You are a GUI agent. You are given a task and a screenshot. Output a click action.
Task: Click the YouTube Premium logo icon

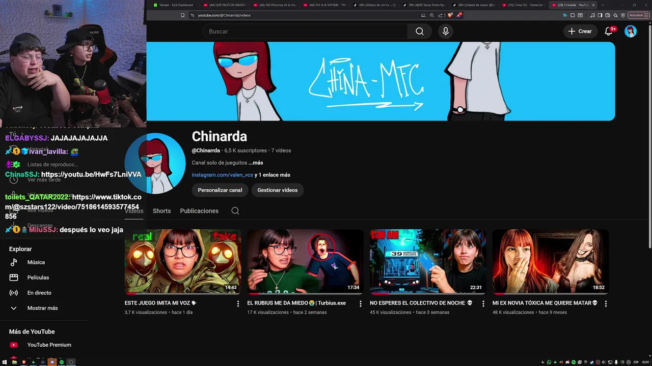pos(14,345)
